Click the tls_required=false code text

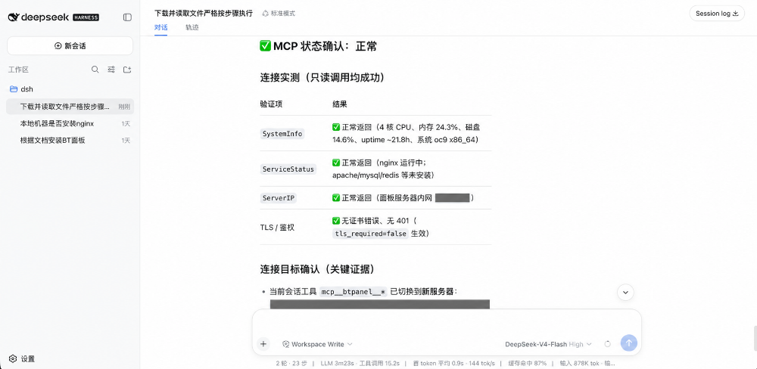coord(370,234)
